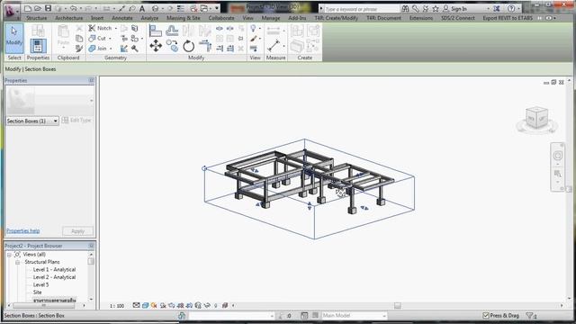
Task: Open the Export REVIT to ETABS tab
Action: [508, 18]
